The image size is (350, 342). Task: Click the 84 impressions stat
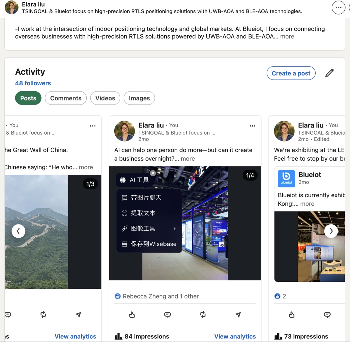142,336
